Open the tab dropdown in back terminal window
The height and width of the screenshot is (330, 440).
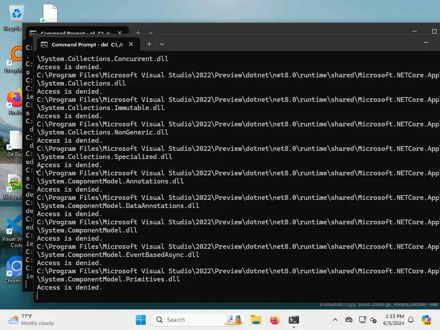151,33
